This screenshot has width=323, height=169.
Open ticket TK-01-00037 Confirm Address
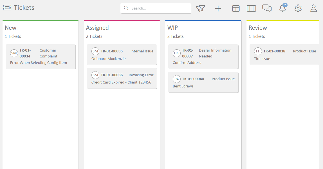pyautogui.click(x=203, y=57)
